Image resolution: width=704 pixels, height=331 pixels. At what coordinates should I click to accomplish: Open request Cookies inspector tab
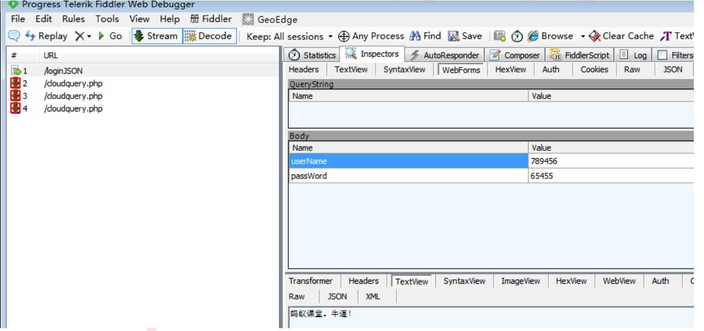(x=595, y=69)
